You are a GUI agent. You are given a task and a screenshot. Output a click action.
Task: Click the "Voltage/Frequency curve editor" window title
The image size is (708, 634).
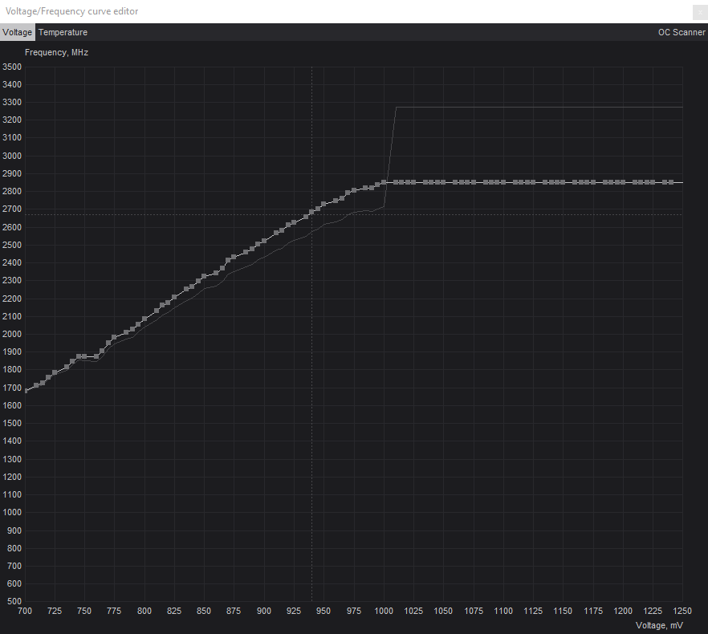71,11
